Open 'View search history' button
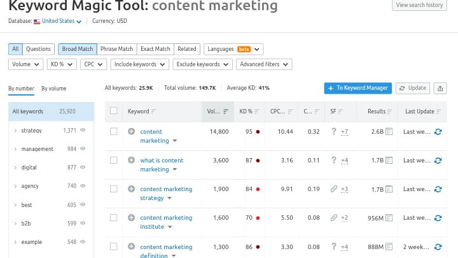458x258 pixels. [419, 5]
